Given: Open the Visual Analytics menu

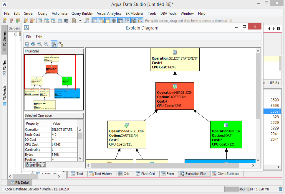Looking at the screenshot, I should pyautogui.click(x=109, y=14).
